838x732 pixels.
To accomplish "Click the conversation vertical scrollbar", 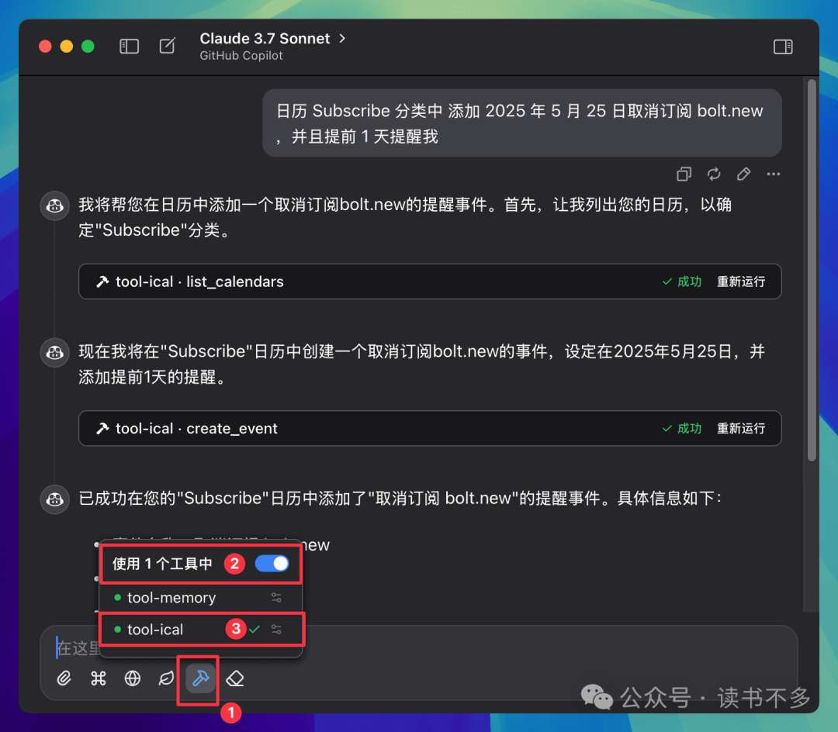I will [812, 270].
